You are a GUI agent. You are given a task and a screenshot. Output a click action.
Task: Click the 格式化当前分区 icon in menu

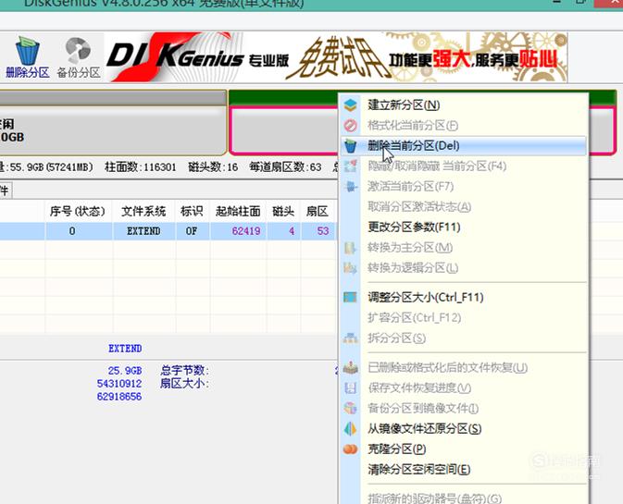[x=351, y=126]
